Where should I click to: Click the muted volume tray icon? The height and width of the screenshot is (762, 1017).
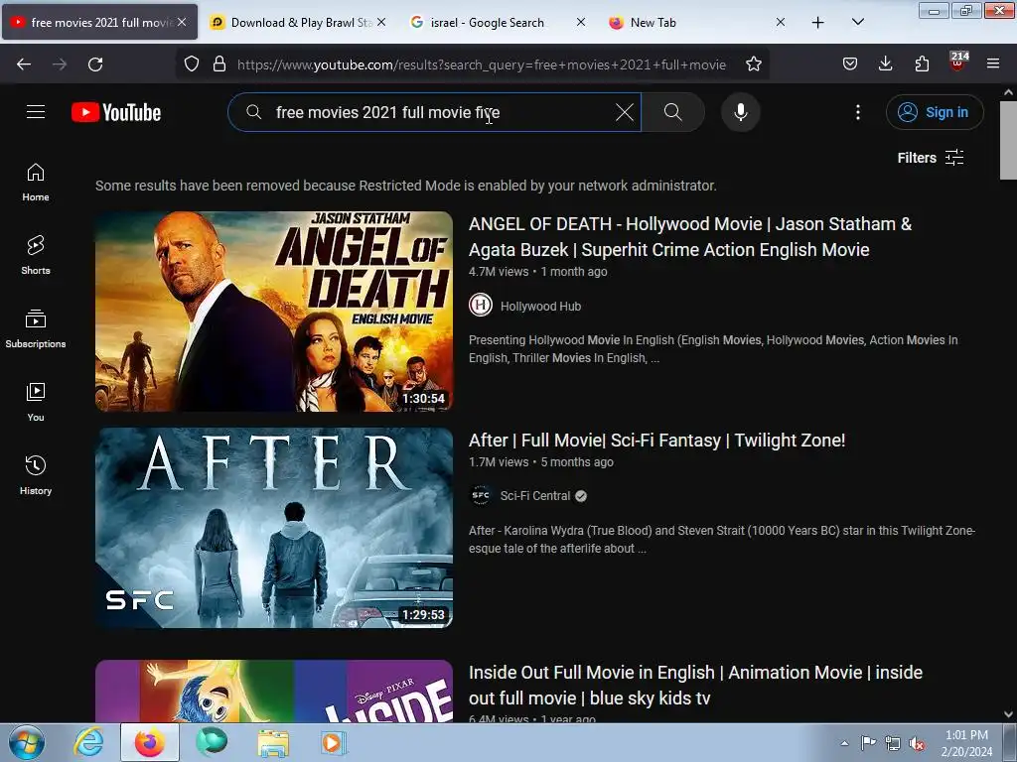tap(917, 743)
